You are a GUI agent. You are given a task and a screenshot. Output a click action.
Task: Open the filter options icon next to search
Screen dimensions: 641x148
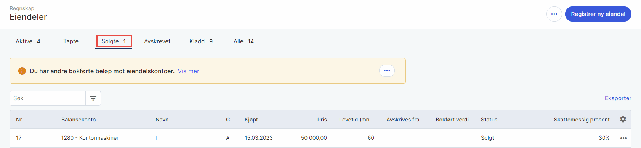click(x=93, y=98)
